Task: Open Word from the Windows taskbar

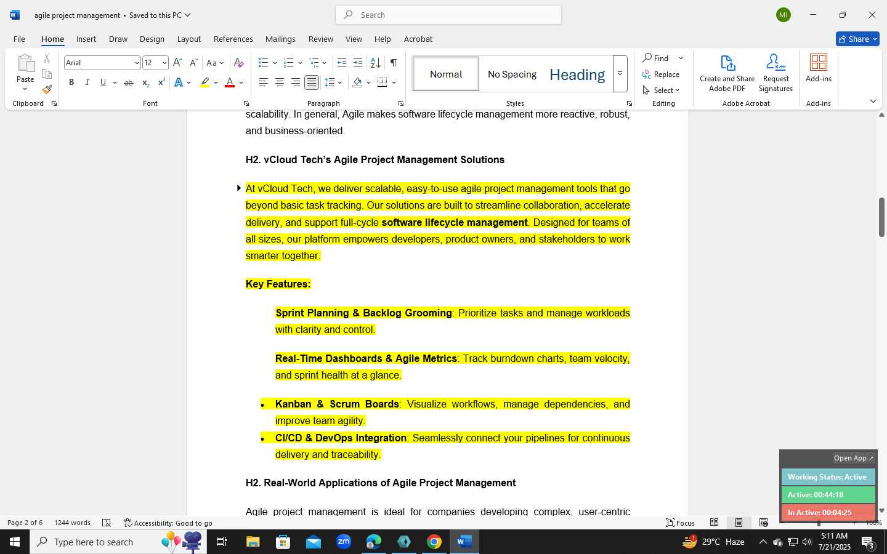Action: pyautogui.click(x=464, y=542)
